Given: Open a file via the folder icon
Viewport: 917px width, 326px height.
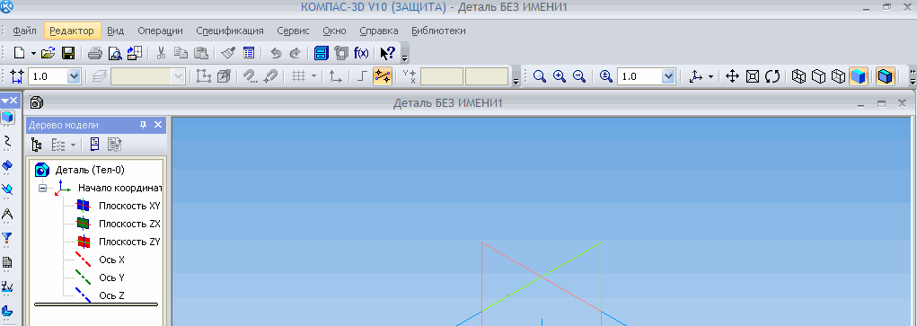Looking at the screenshot, I should coord(48,53).
